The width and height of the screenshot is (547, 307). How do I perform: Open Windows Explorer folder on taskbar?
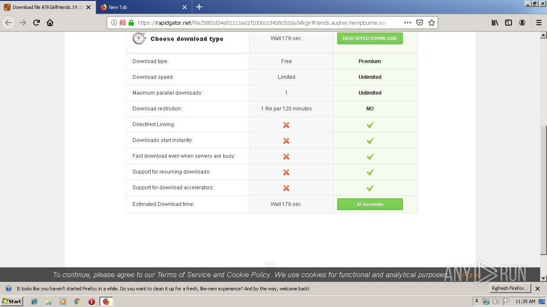(x=48, y=301)
